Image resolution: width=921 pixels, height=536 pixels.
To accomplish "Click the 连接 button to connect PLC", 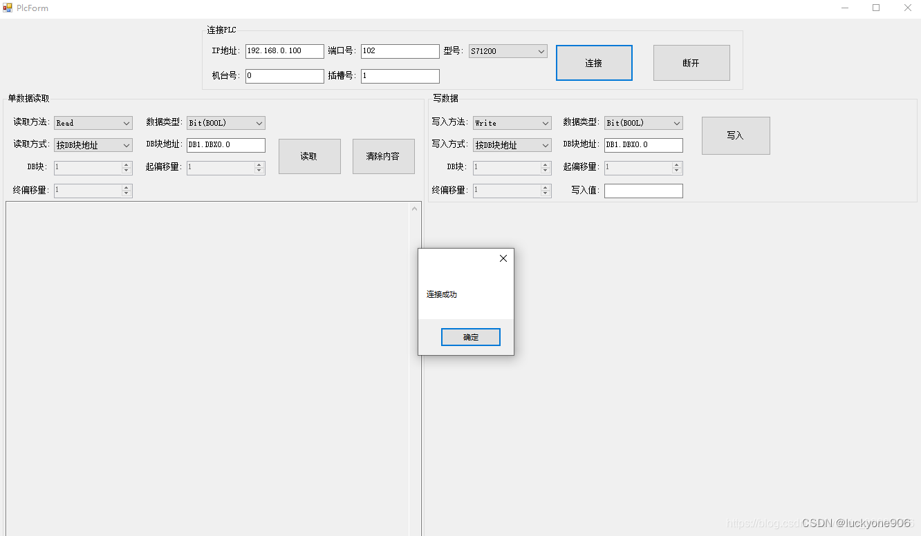I will tap(594, 62).
